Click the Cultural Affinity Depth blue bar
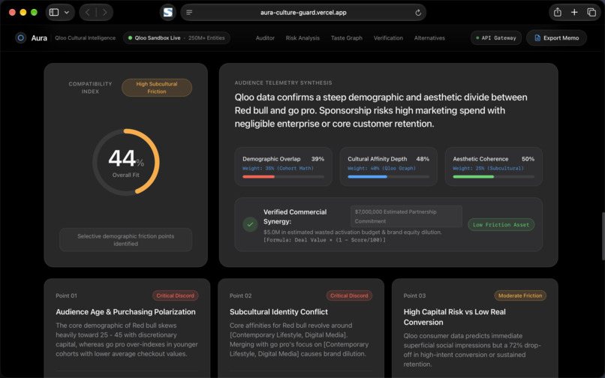The height and width of the screenshot is (378, 605). [388, 177]
